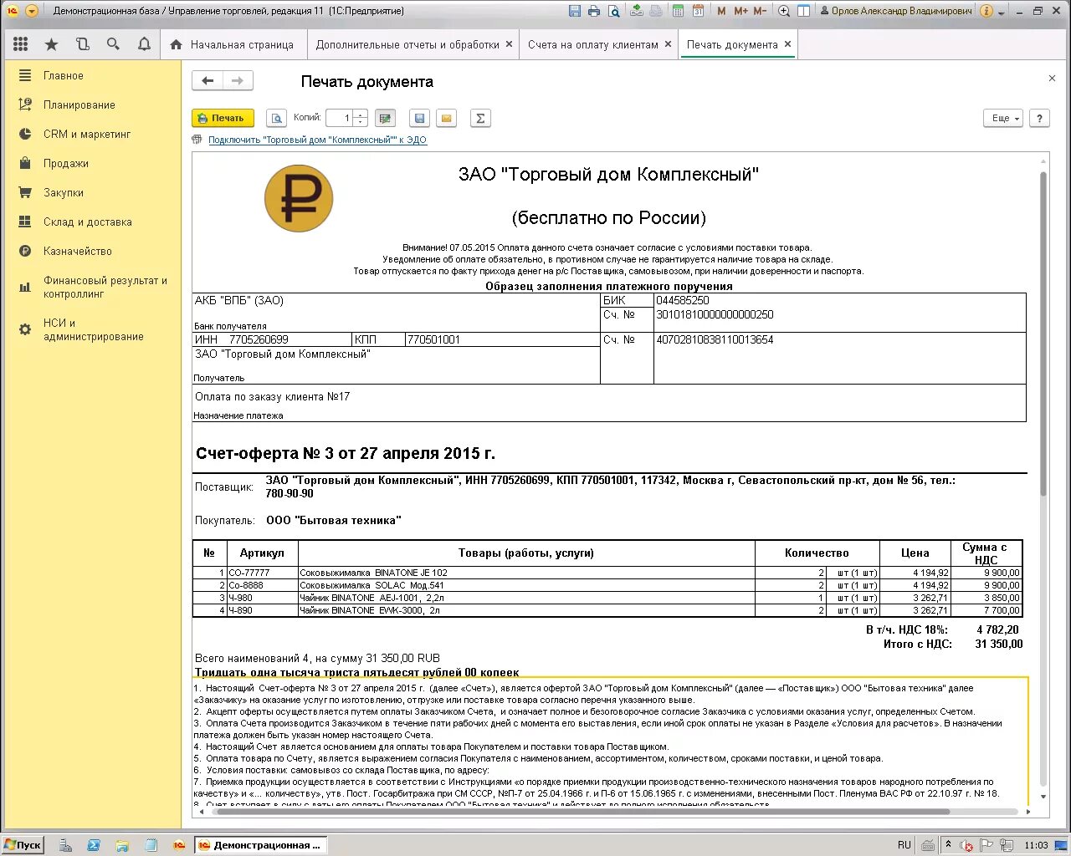Screen dimensions: 1071x856
Task: Open the History icon
Action: tap(83, 44)
